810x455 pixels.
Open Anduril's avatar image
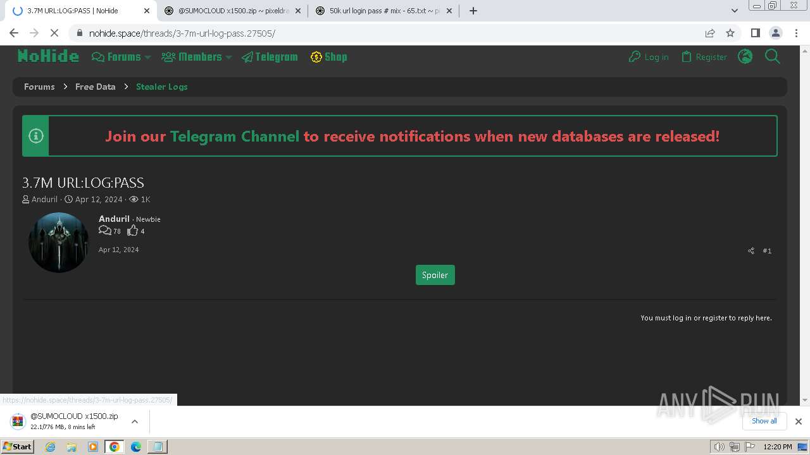pos(59,243)
